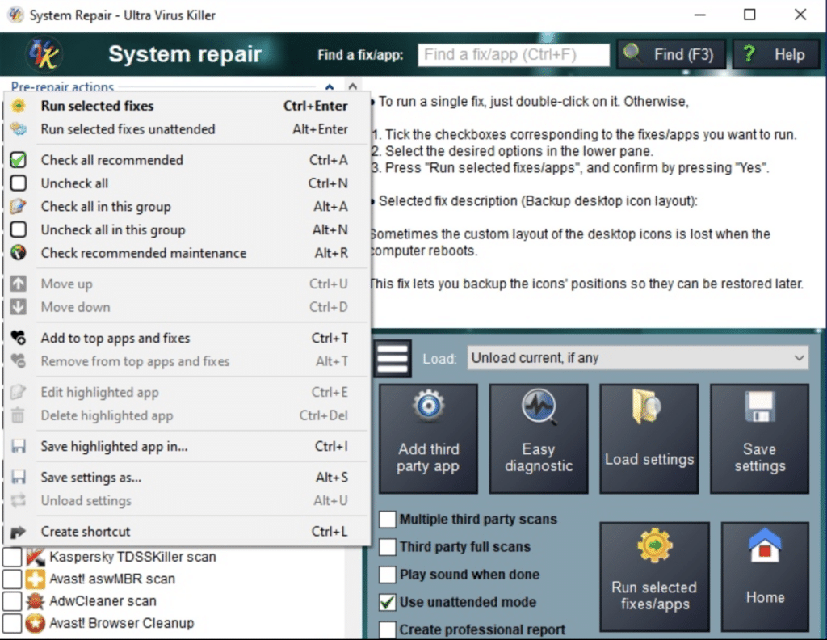827x640 pixels.
Task: Open the hamburger menu beside Load
Action: [x=392, y=357]
